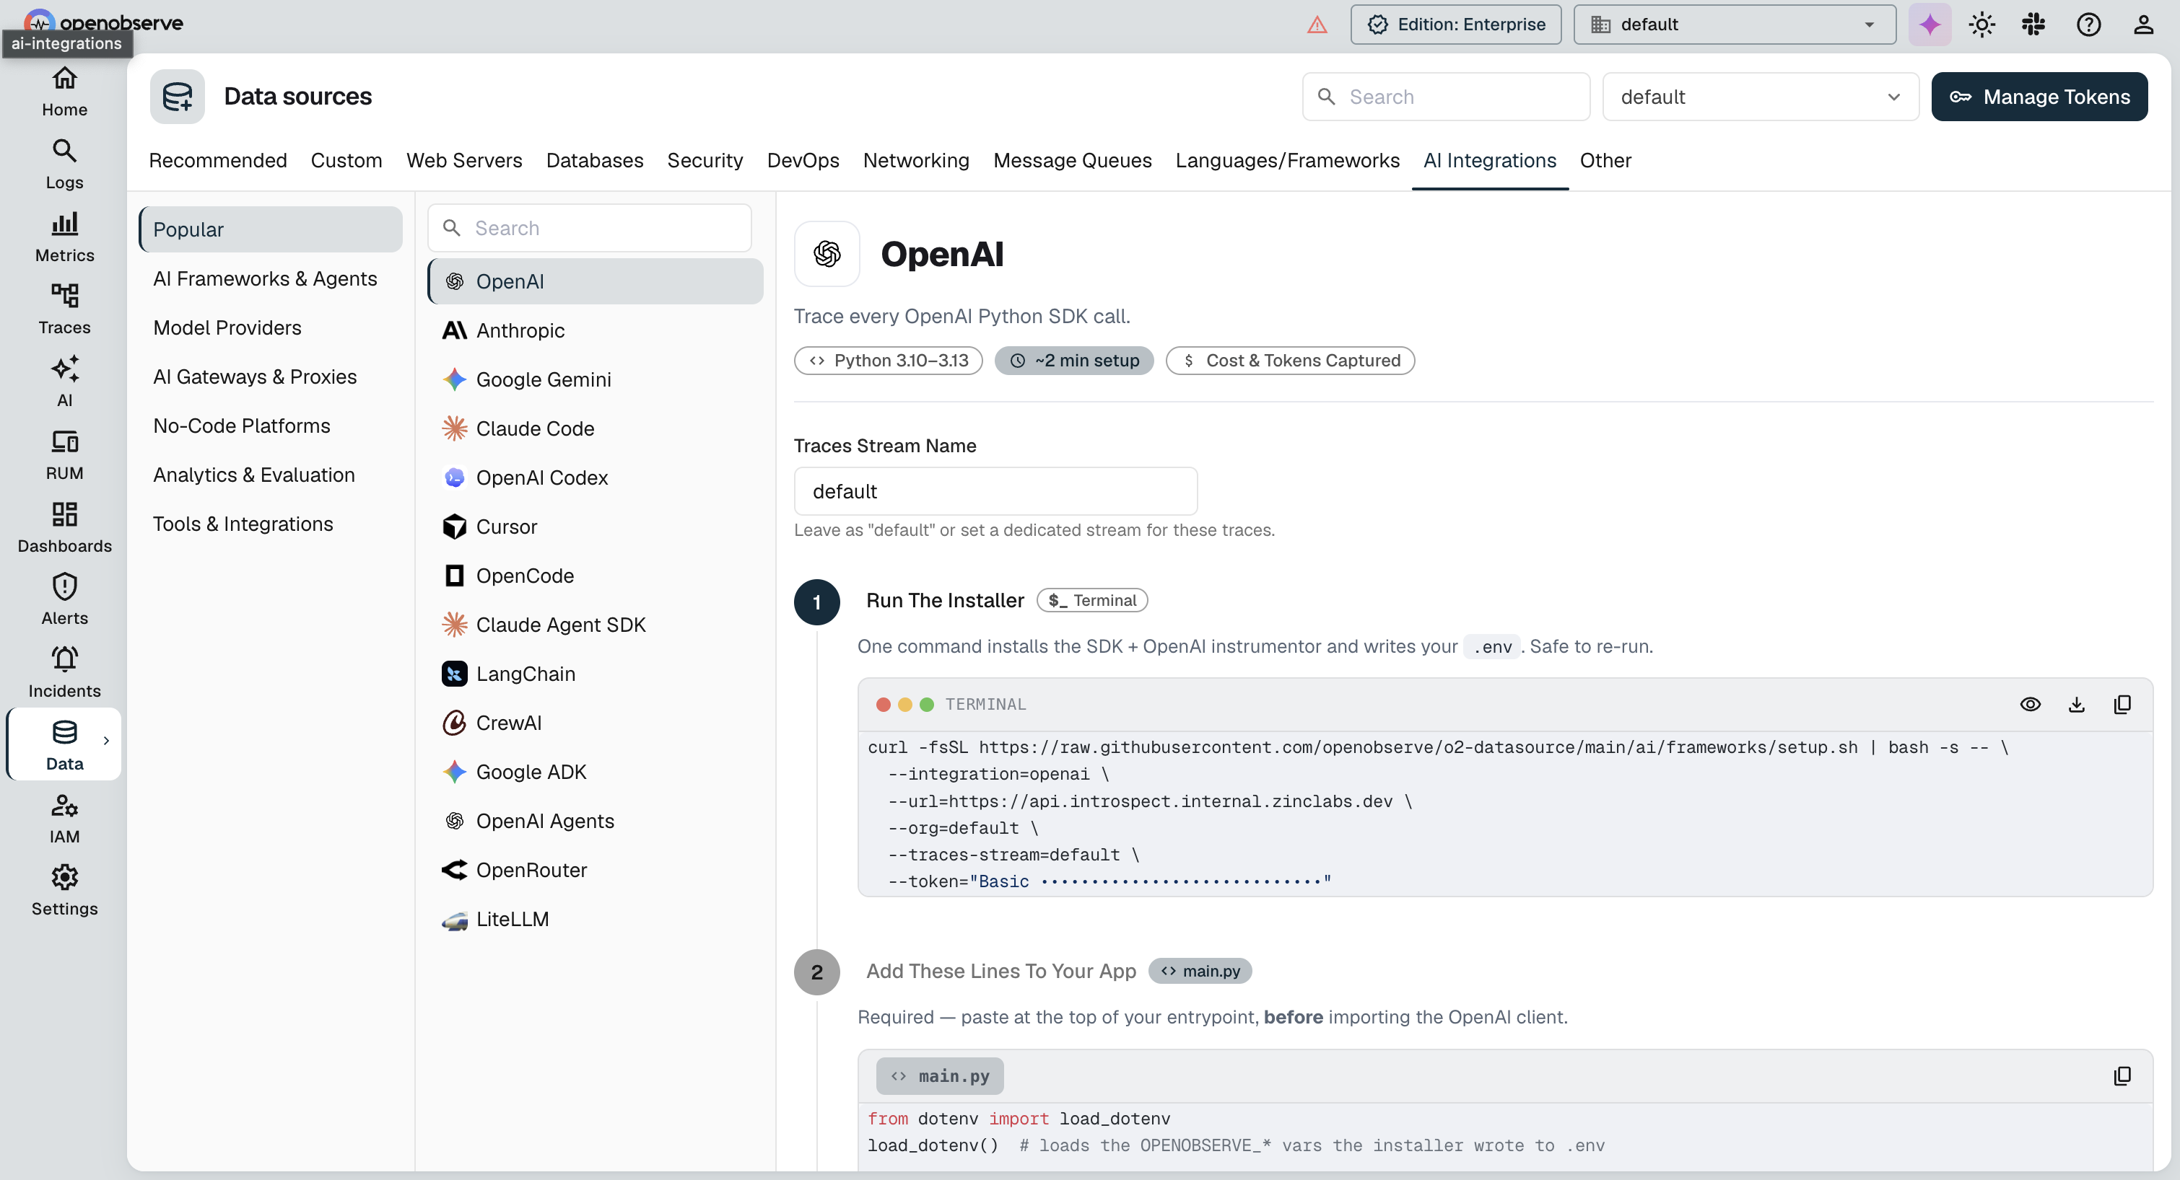
Task: Select OpenAI Codex integration
Action: [x=595, y=477]
